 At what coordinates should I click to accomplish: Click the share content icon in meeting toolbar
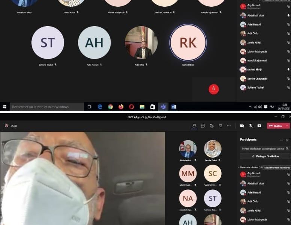[x=259, y=126]
